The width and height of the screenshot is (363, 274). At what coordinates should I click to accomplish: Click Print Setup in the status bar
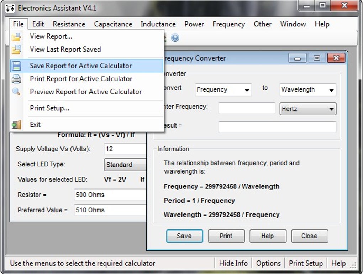[x=306, y=263]
